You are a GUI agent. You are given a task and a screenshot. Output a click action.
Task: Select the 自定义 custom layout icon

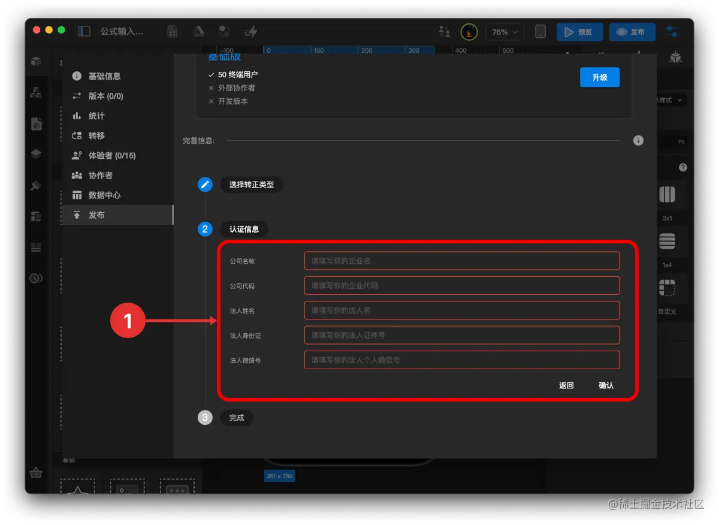coord(667,288)
